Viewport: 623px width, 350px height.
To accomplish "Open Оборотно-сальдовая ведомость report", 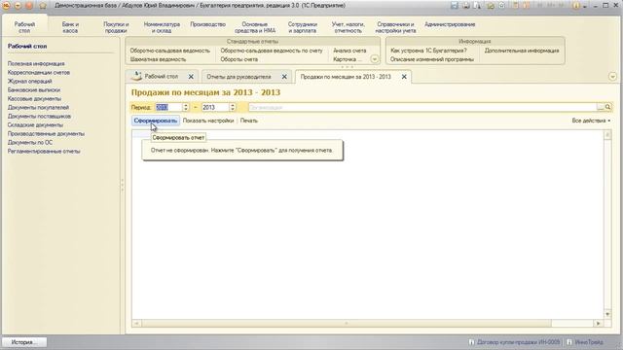I will pyautogui.click(x=169, y=51).
